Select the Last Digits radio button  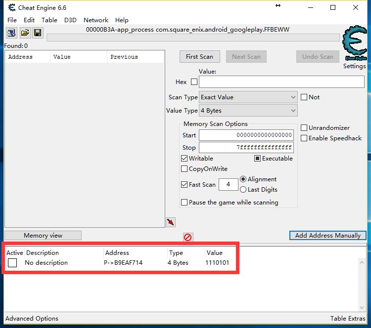point(243,190)
